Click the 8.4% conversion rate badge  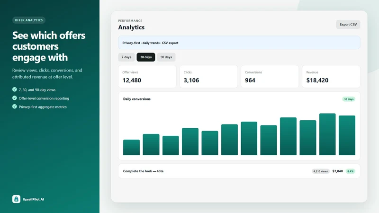tap(350, 171)
